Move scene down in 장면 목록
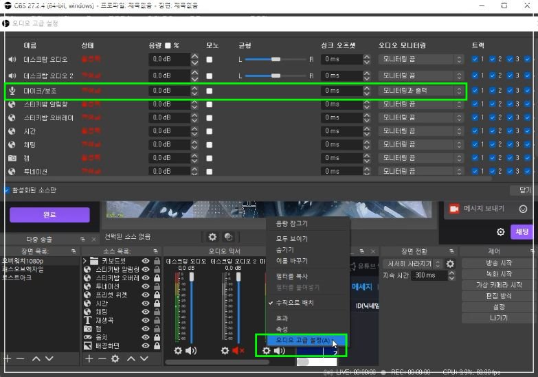 pyautogui.click(x=49, y=359)
